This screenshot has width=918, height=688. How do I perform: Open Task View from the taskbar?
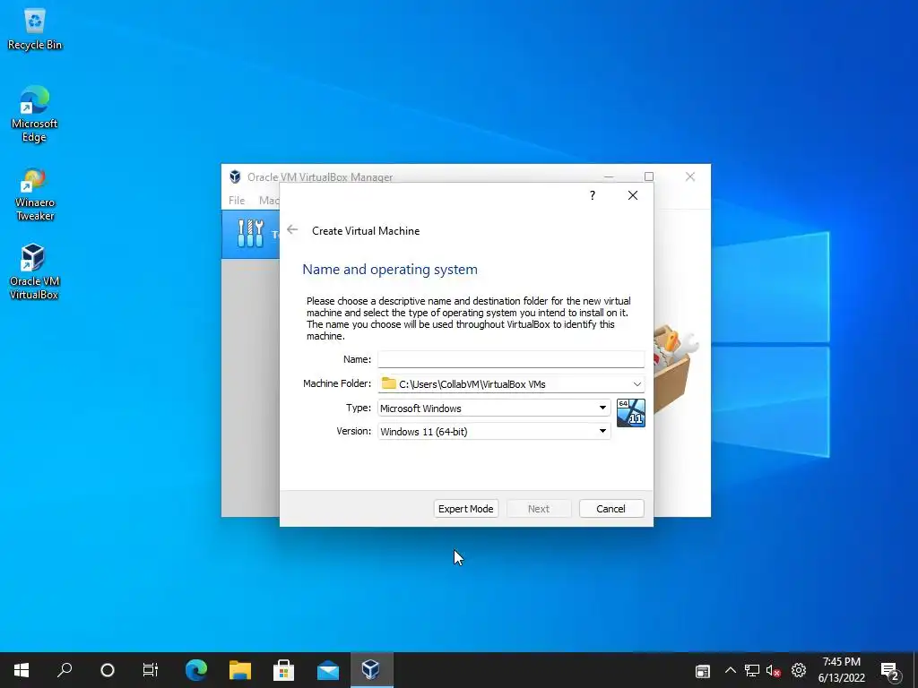(151, 670)
